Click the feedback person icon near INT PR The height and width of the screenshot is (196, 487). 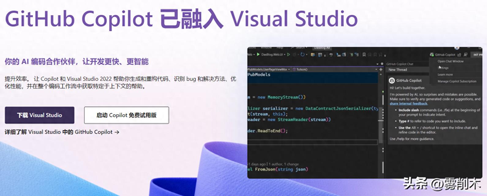pos(465,55)
